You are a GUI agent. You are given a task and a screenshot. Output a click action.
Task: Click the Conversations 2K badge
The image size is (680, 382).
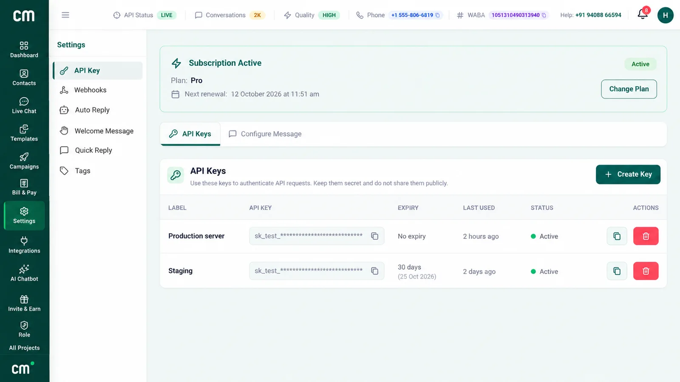[x=257, y=15]
